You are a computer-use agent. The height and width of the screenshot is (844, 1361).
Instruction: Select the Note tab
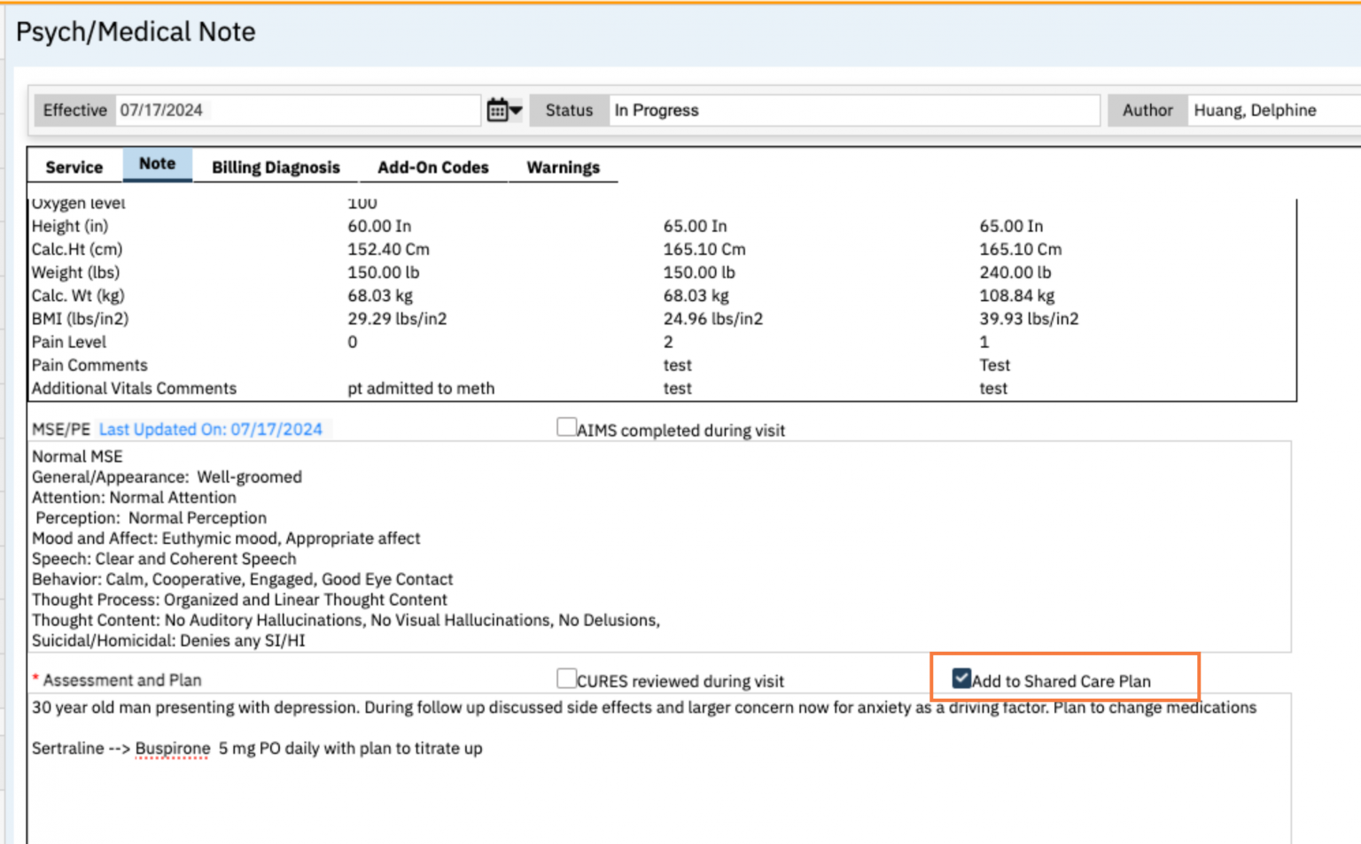pos(157,164)
